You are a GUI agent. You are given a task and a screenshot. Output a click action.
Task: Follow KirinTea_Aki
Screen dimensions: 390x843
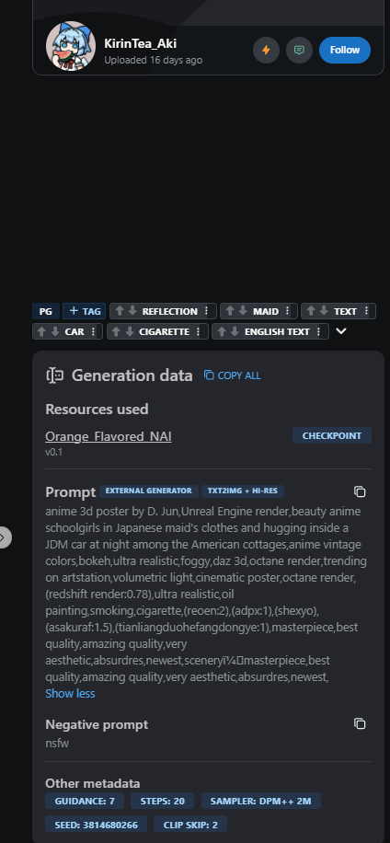(x=345, y=50)
